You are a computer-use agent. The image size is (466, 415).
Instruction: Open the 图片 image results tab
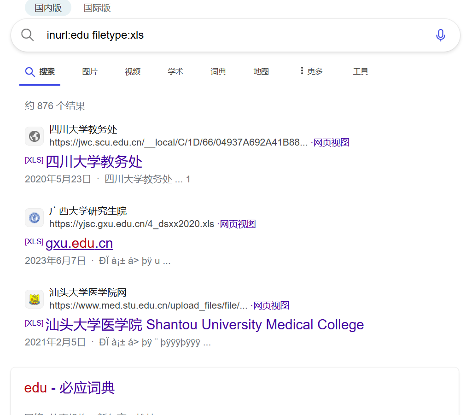coord(90,72)
